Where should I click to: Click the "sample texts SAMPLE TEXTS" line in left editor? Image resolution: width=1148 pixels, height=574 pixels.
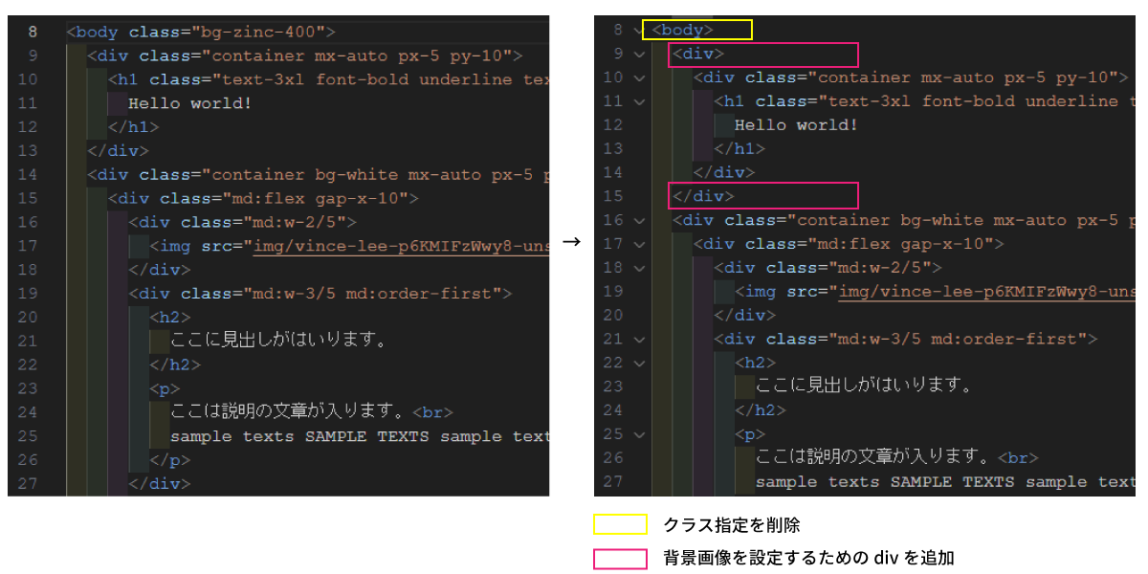pyautogui.click(x=360, y=437)
